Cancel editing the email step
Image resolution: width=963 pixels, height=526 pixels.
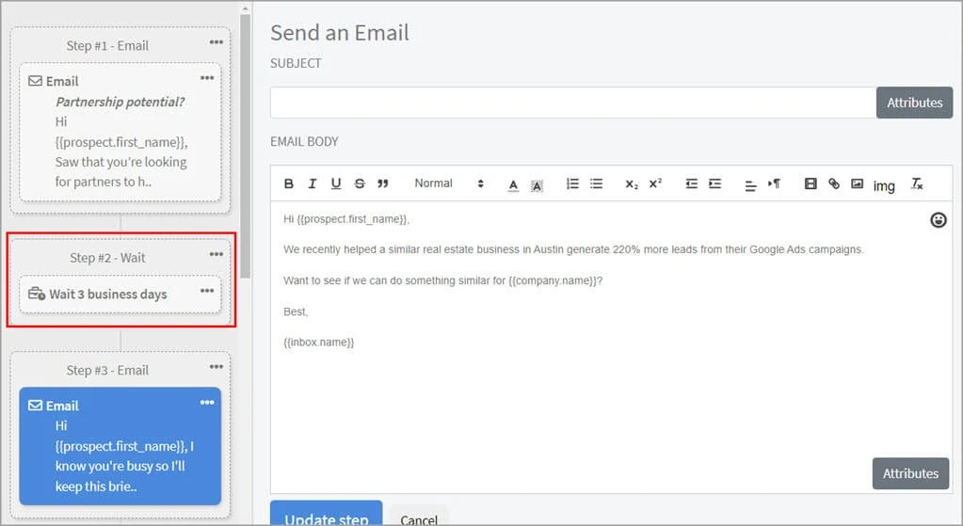[x=419, y=518]
